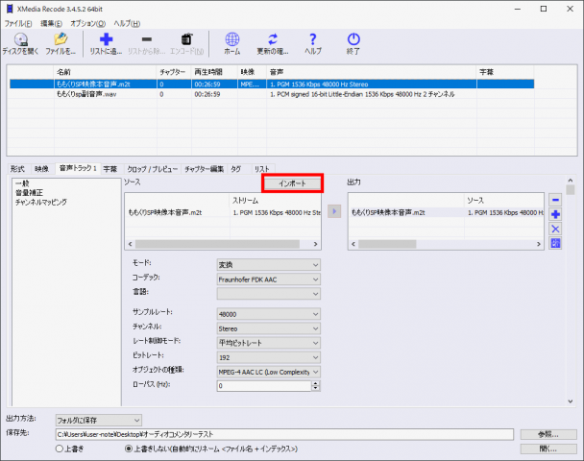Click the blue plus icon beside output list
The height and width of the screenshot is (461, 584).
tap(555, 214)
